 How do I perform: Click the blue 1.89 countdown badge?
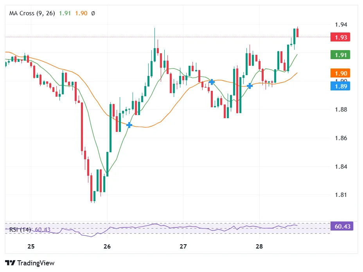340,86
